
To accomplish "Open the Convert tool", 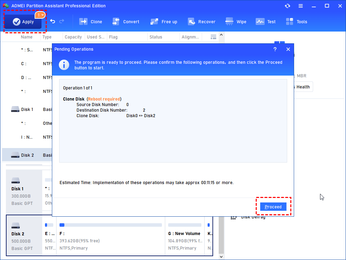I will tap(126, 22).
